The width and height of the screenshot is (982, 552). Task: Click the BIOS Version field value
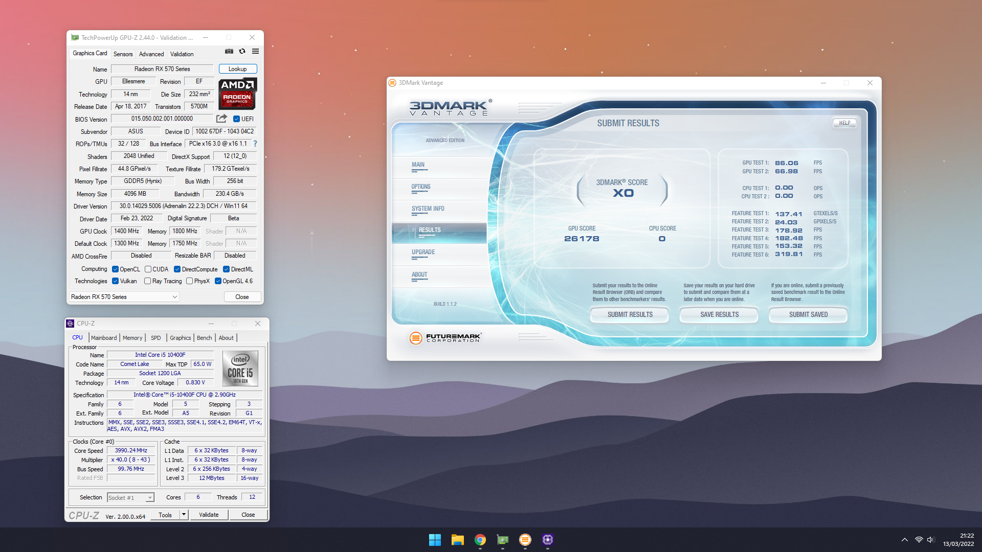[162, 119]
